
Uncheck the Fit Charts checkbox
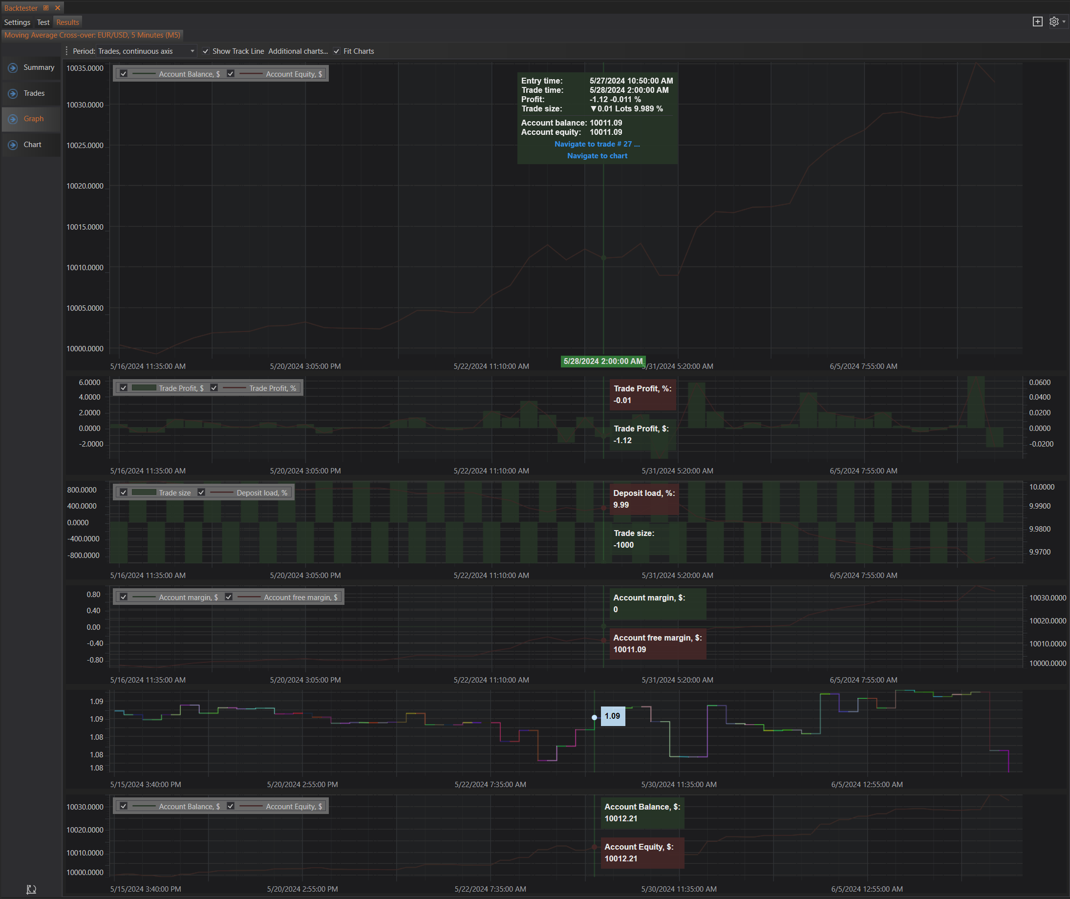click(x=337, y=51)
